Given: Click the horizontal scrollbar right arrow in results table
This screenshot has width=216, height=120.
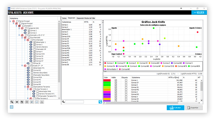Looking at the screenshot, I should 199,103.
